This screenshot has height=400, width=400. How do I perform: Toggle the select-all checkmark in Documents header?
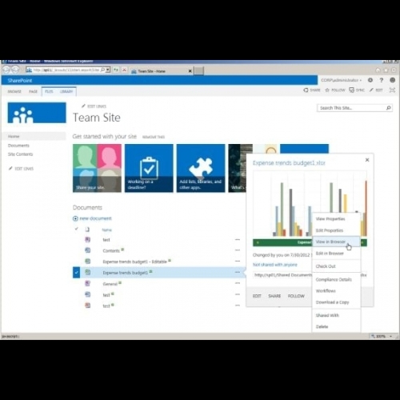pyautogui.click(x=77, y=229)
